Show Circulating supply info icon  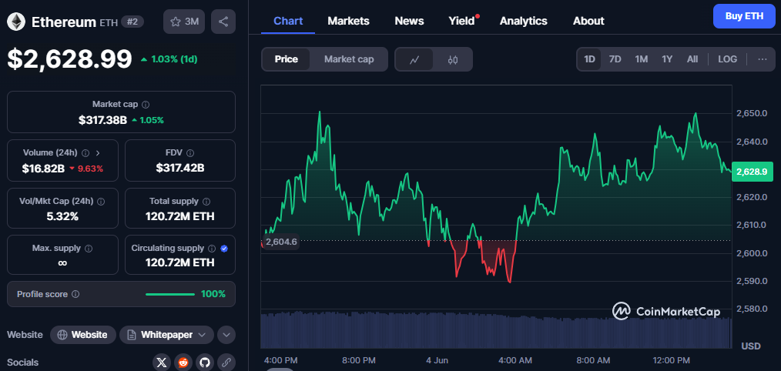click(x=212, y=248)
